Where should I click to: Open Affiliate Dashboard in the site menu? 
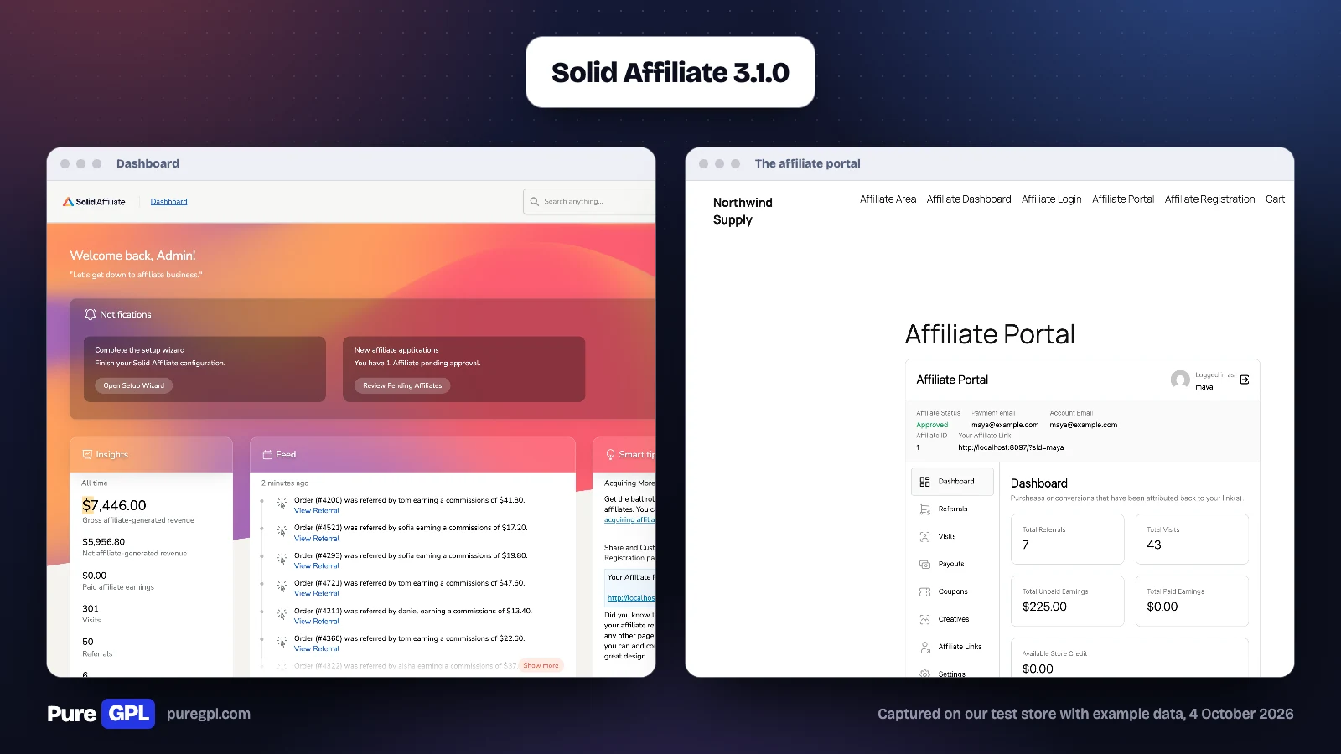coord(969,199)
